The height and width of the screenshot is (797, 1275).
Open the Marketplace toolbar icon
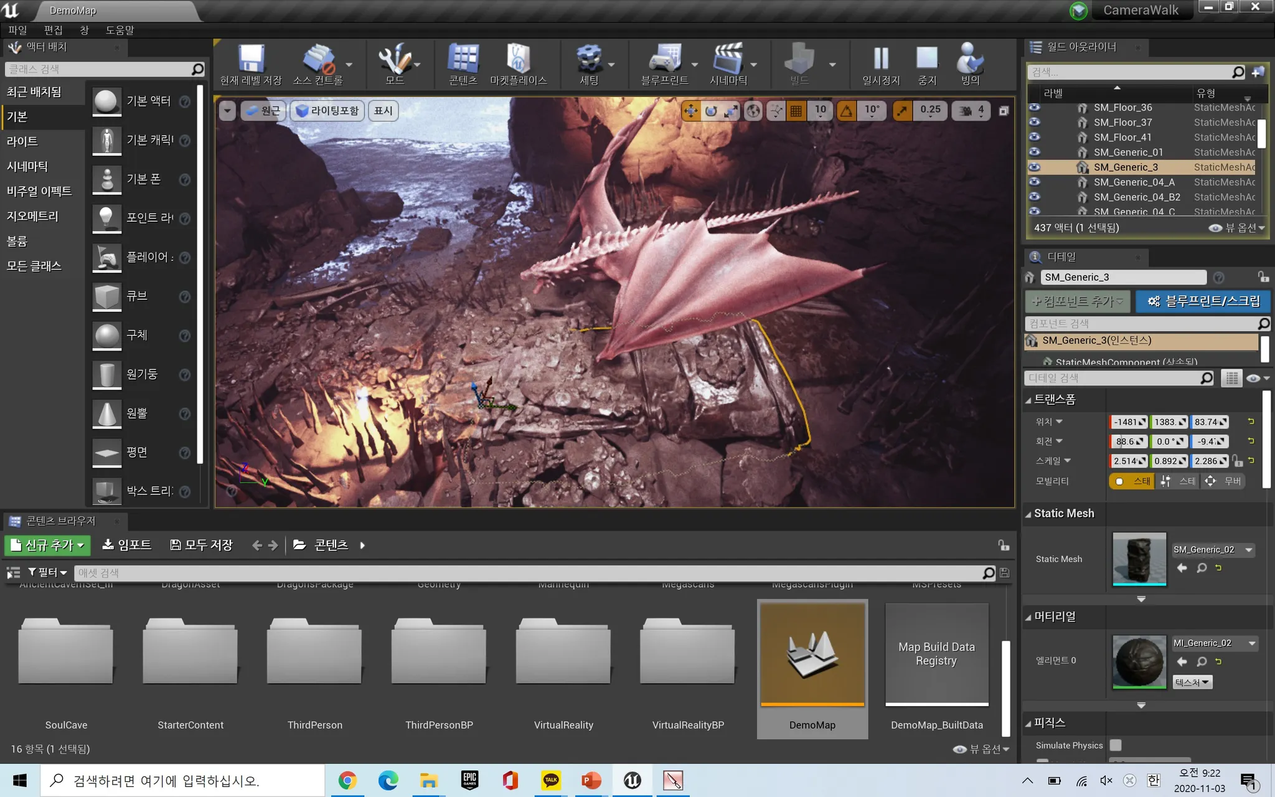(518, 59)
